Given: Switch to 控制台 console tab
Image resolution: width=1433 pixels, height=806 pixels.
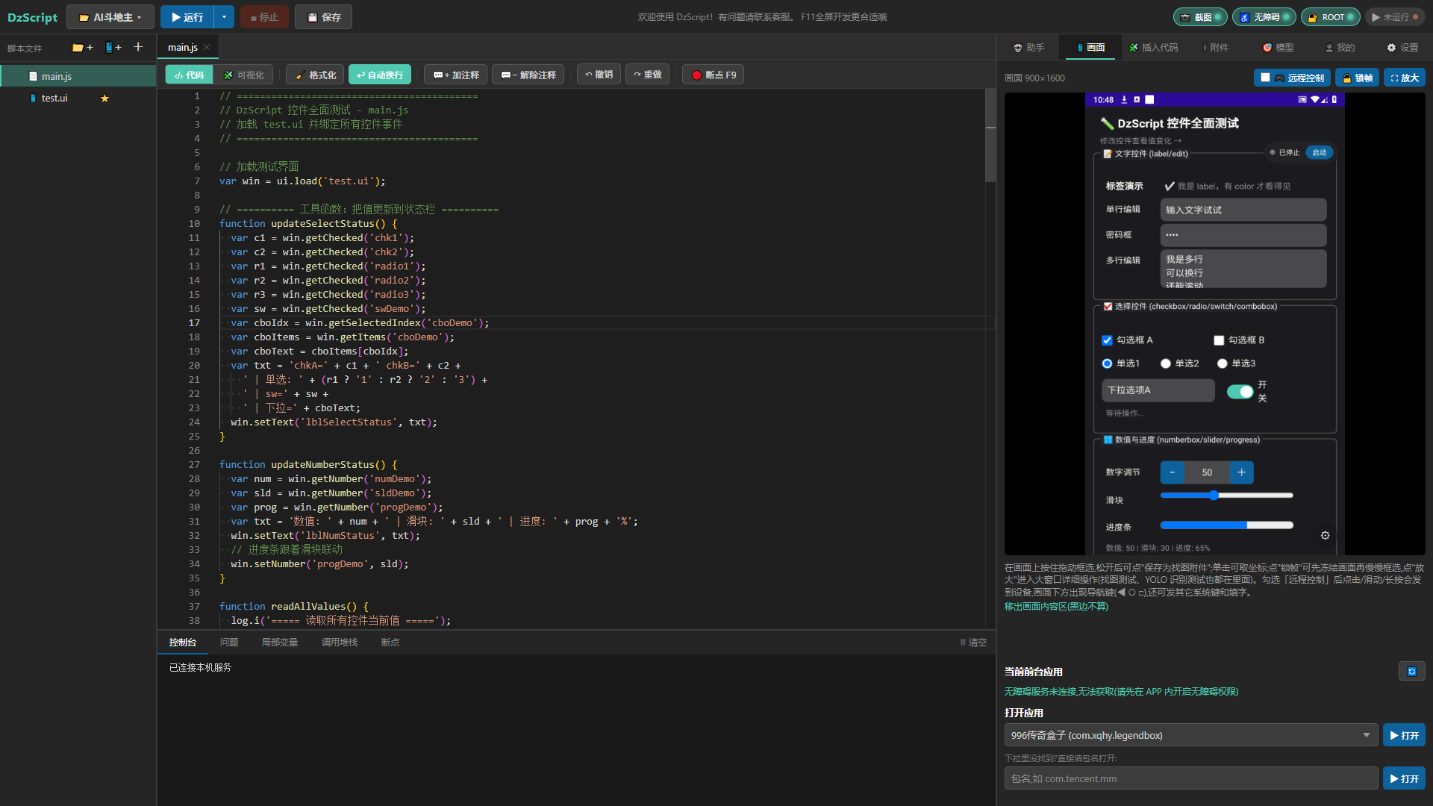Looking at the screenshot, I should tap(183, 643).
